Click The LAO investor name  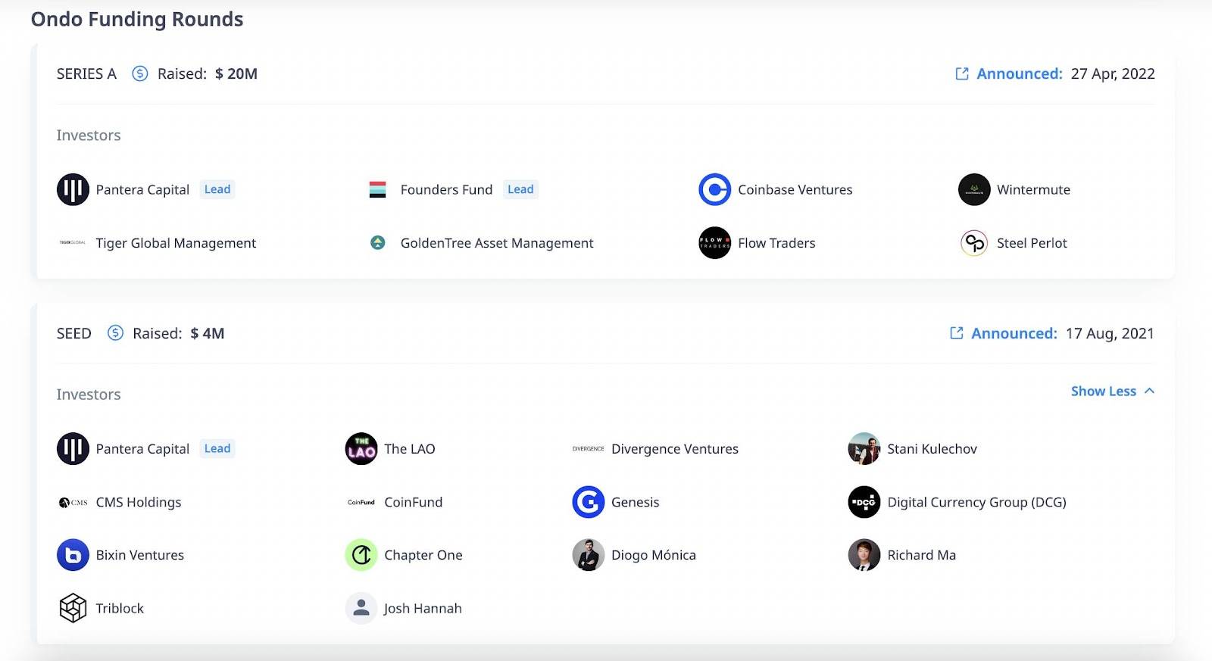410,449
